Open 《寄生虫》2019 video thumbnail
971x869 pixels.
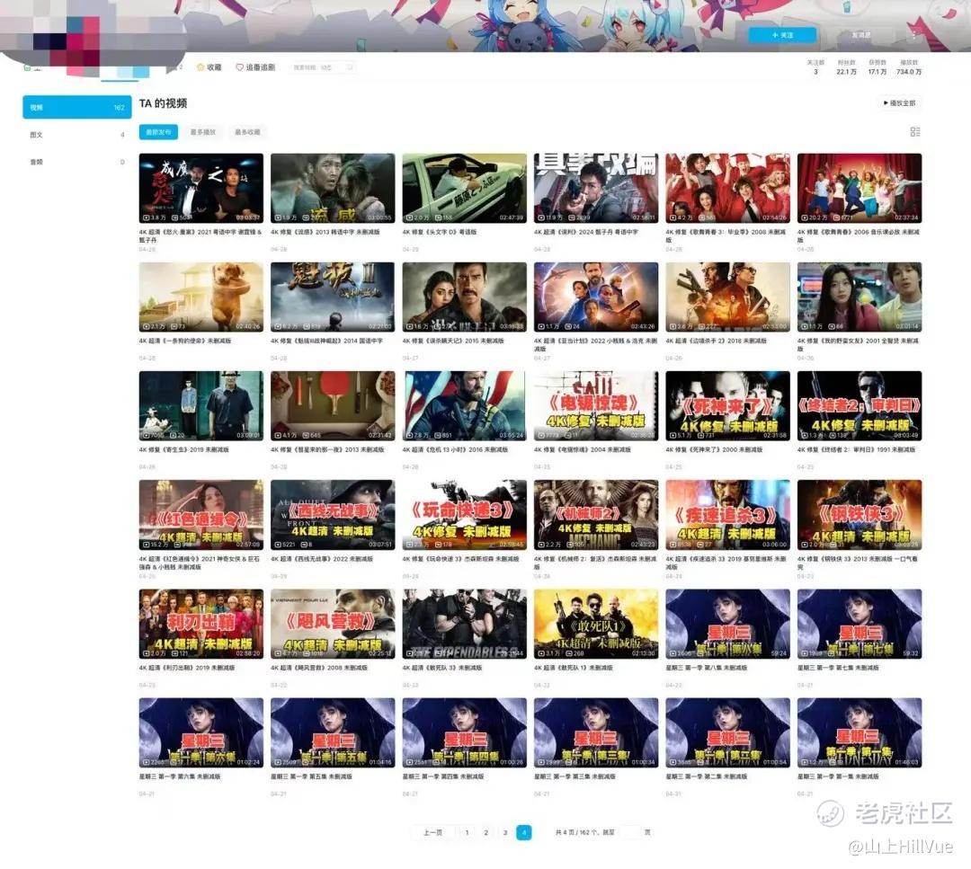pos(201,406)
